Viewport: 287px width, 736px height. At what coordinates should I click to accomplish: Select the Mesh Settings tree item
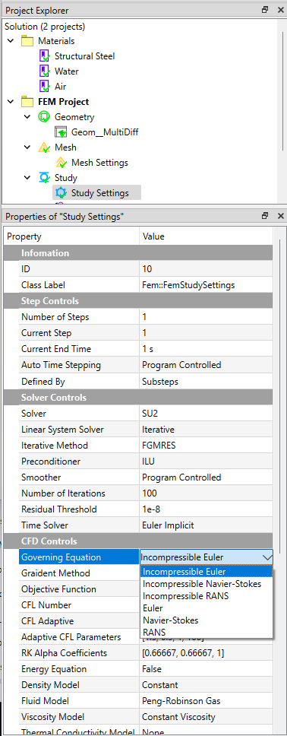[99, 163]
